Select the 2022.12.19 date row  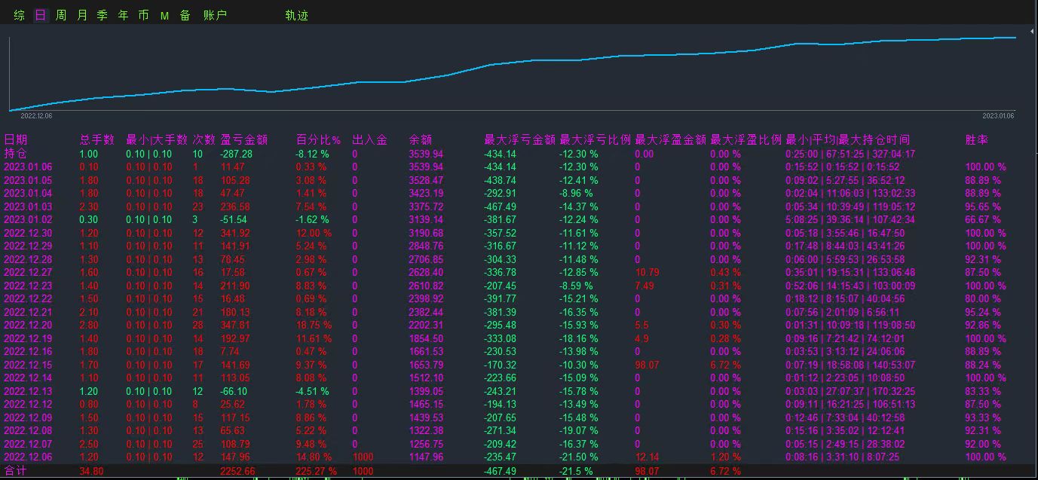pos(28,338)
